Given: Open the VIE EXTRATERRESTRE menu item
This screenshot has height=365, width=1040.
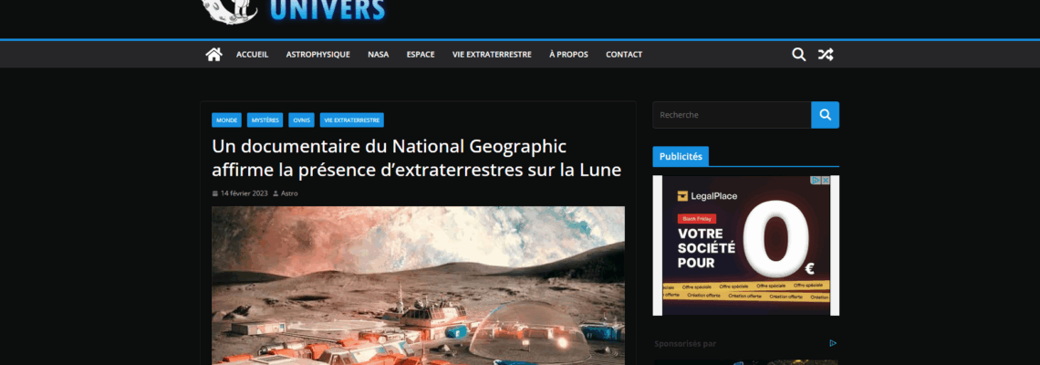Looking at the screenshot, I should (492, 55).
